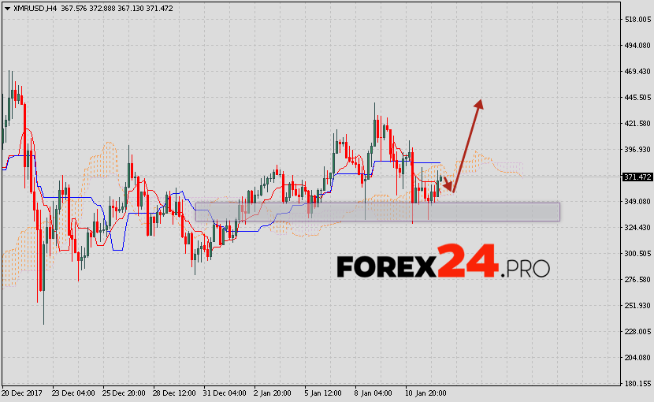654x402 pixels.
Task: Click the 180.155 bottom price label
Action: [x=637, y=384]
